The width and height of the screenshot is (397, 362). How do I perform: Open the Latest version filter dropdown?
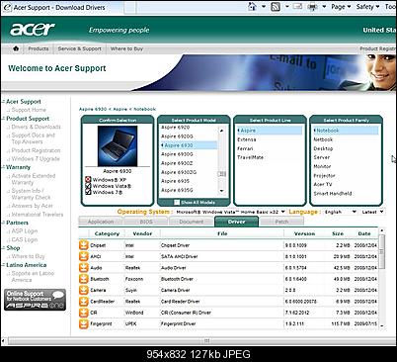pyautogui.click(x=372, y=212)
